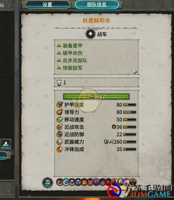Switch to the 部队信息 tab
This screenshot has height=200, width=174.
[x=97, y=5]
